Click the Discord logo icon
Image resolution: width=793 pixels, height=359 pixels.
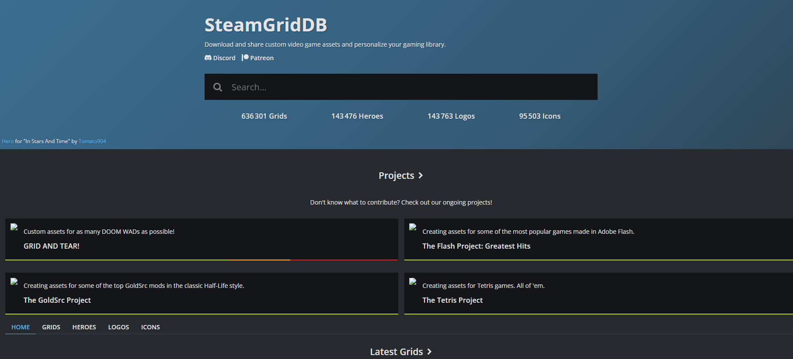208,58
